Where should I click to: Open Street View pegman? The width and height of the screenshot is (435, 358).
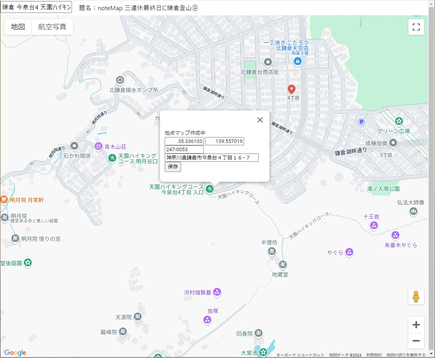[x=416, y=297]
